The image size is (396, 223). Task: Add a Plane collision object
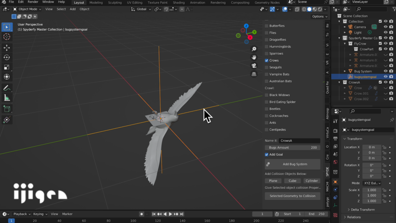pyautogui.click(x=273, y=181)
